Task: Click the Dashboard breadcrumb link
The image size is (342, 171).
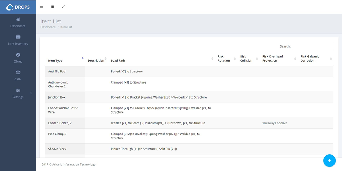Action: pyautogui.click(x=48, y=27)
